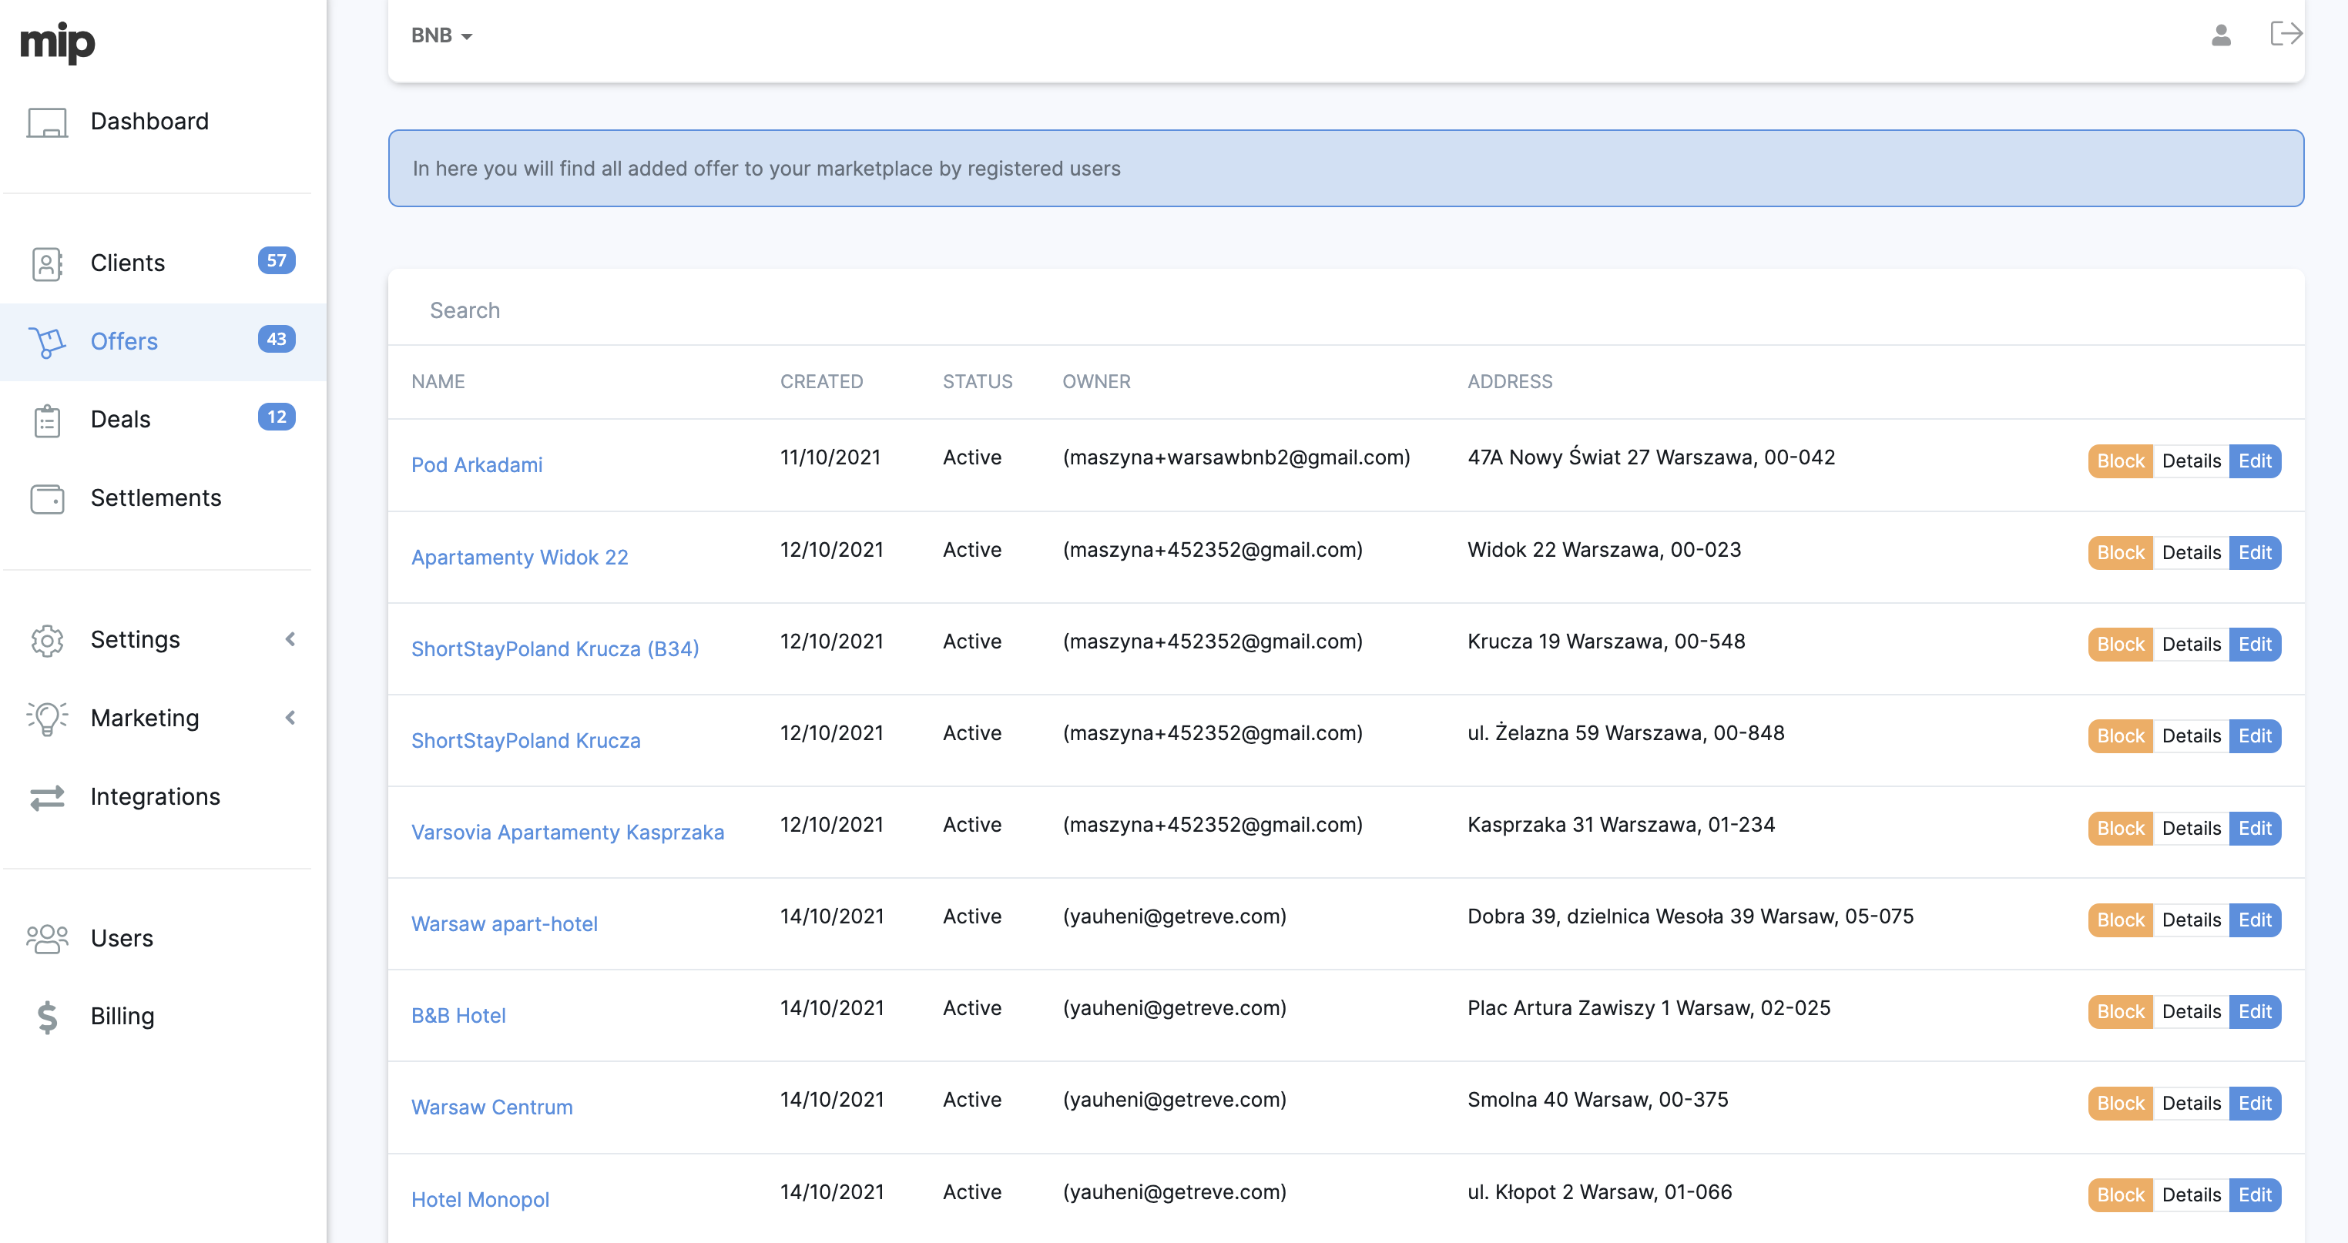2348x1243 pixels.
Task: Open the BNB marketplace dropdown
Action: (441, 35)
